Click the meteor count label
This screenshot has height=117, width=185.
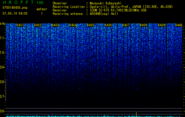click(42, 9)
